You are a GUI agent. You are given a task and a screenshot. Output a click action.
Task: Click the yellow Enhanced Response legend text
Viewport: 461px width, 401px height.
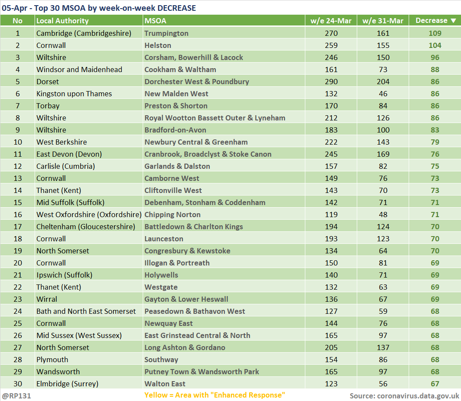(214, 395)
